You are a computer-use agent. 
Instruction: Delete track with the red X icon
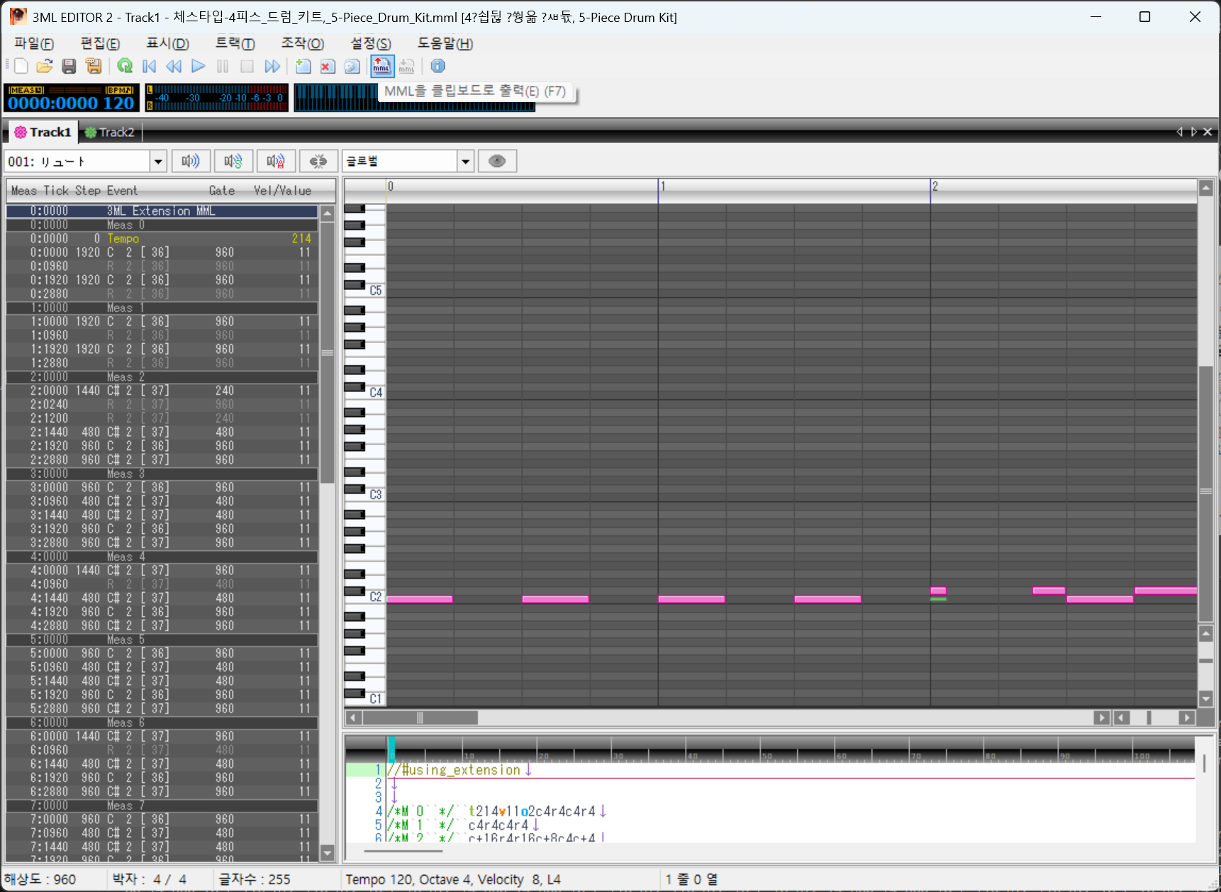(x=327, y=66)
